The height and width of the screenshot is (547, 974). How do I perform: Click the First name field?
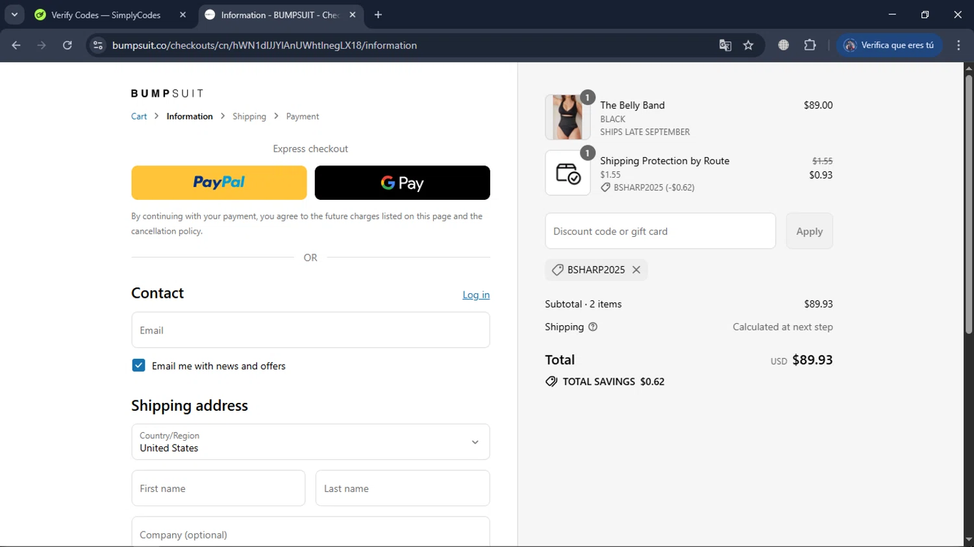click(218, 488)
